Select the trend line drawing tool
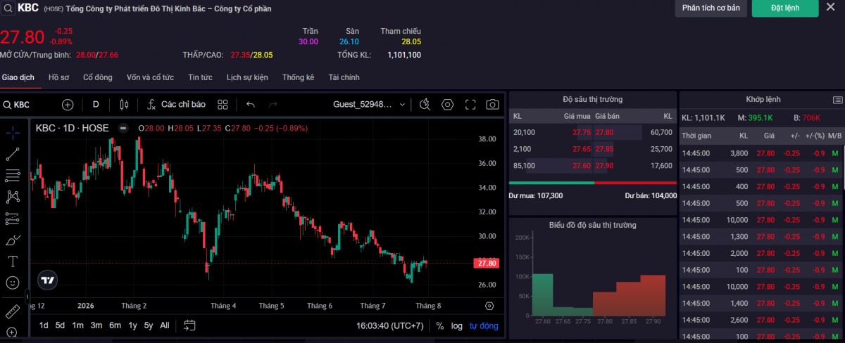Image resolution: width=845 pixels, height=343 pixels. (x=13, y=154)
